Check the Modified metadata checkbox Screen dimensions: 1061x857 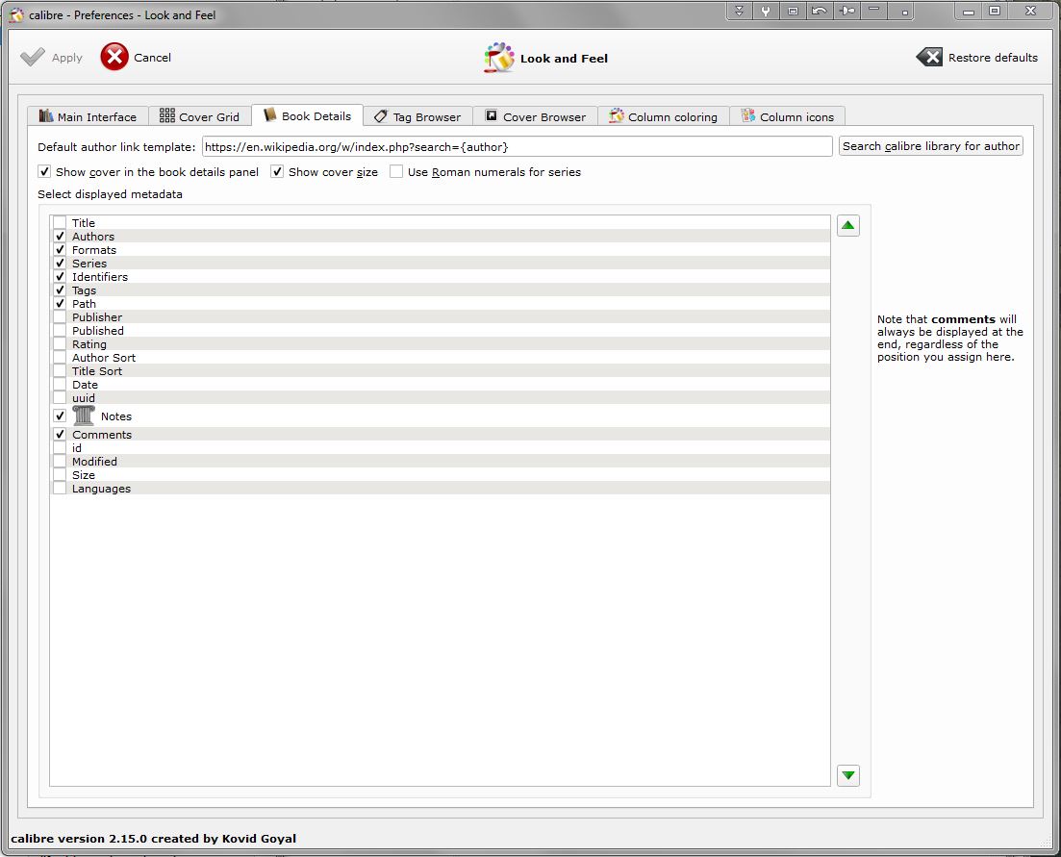[x=61, y=462]
